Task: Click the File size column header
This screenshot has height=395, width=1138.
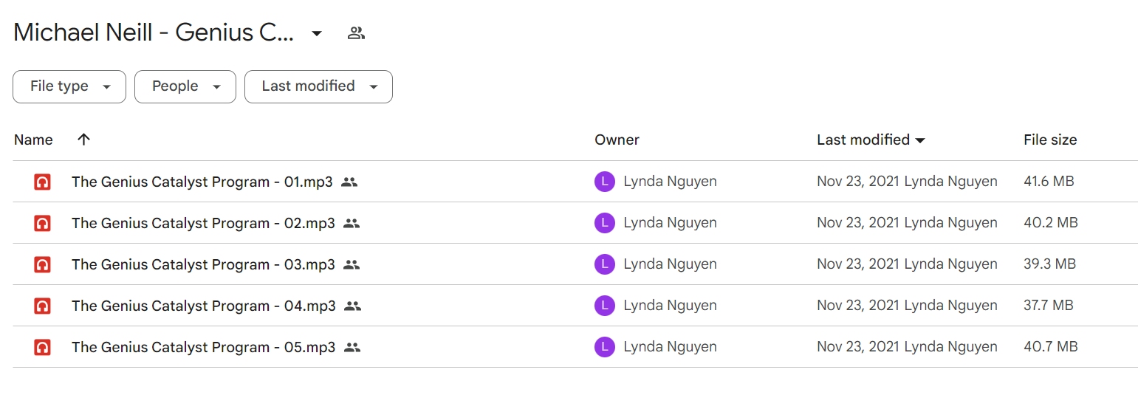Action: pyautogui.click(x=1050, y=140)
